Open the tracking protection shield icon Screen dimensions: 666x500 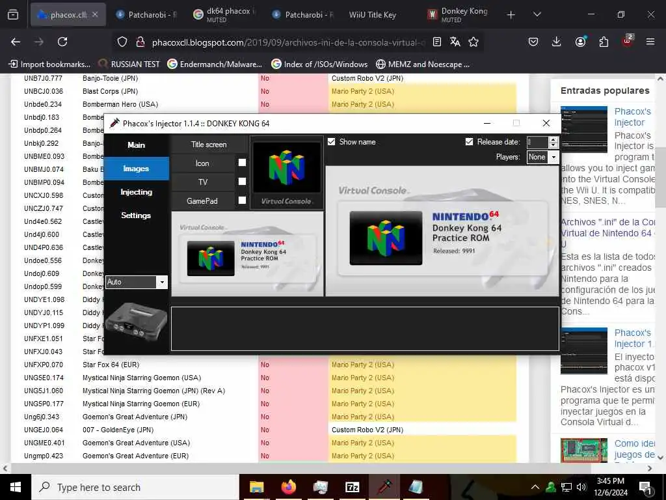click(122, 42)
